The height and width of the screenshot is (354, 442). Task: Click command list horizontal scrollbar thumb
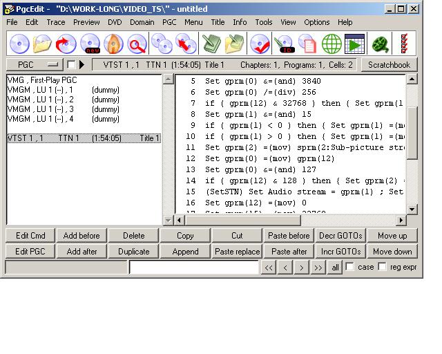coord(242,220)
